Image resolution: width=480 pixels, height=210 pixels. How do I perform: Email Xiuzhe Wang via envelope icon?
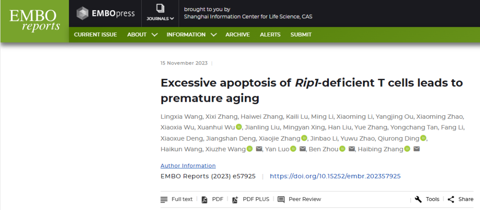click(x=259, y=149)
